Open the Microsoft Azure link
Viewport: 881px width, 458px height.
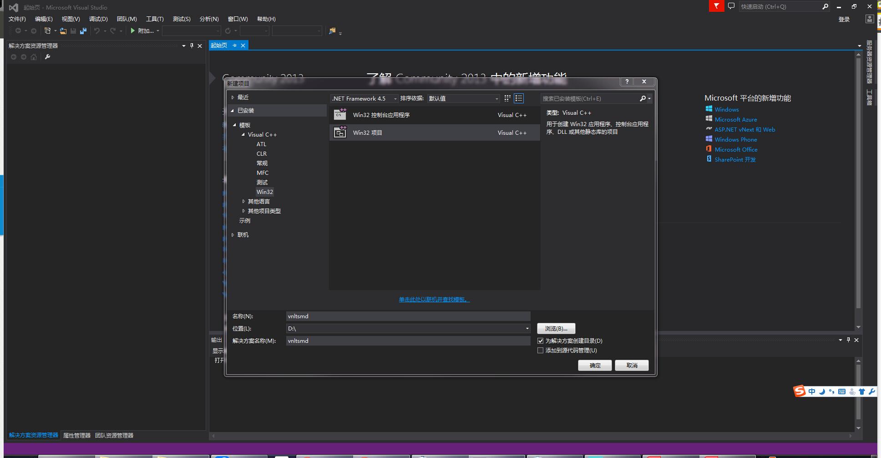736,119
